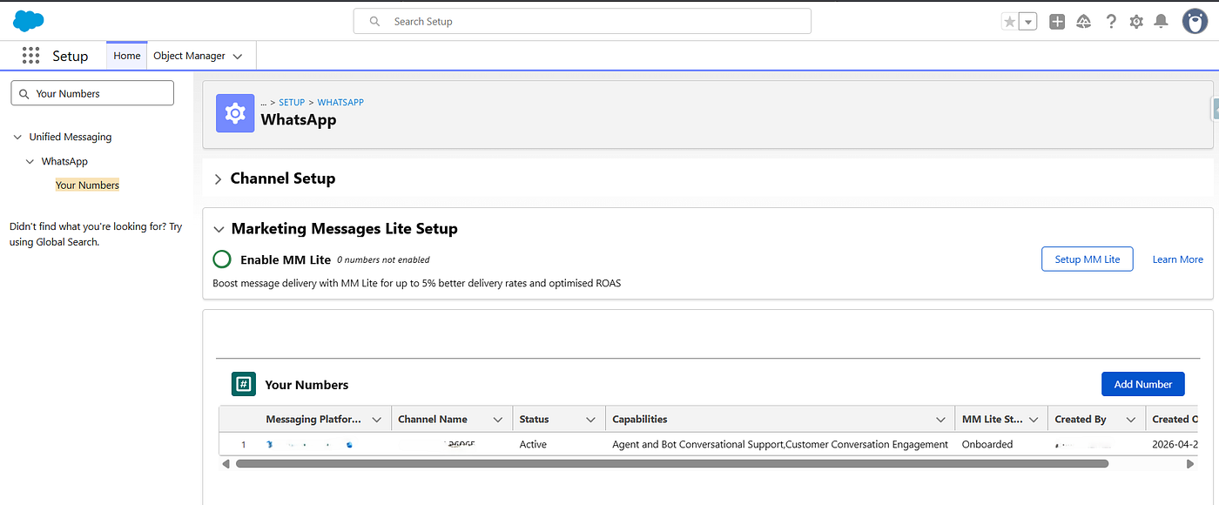The image size is (1219, 505).
Task: Select Your Numbers in the setup tree
Action: (x=87, y=185)
